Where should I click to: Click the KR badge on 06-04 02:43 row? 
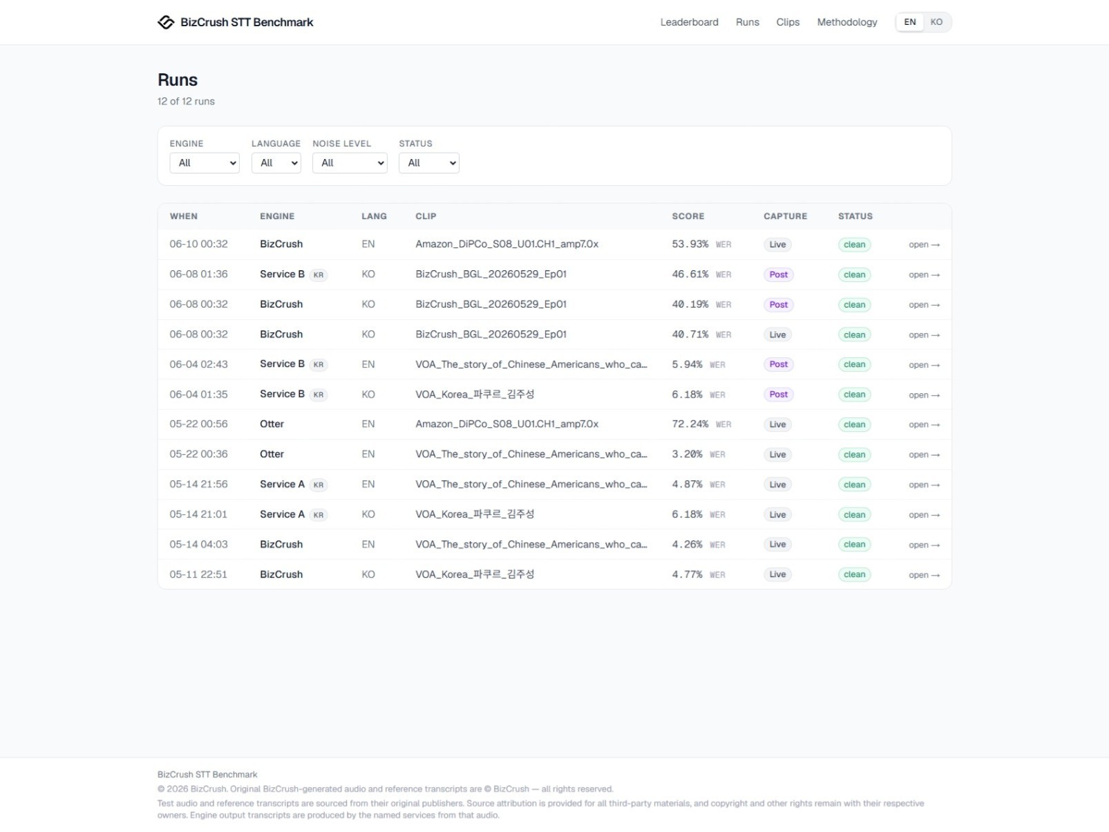click(319, 365)
